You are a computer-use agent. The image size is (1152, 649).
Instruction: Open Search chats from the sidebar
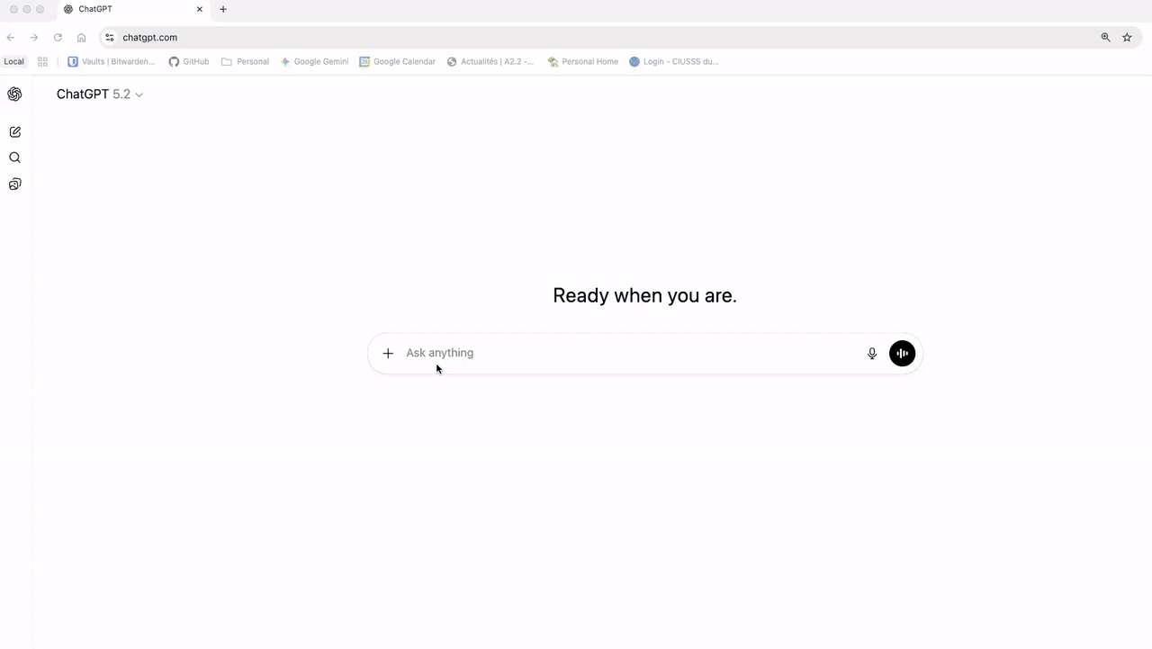[14, 158]
